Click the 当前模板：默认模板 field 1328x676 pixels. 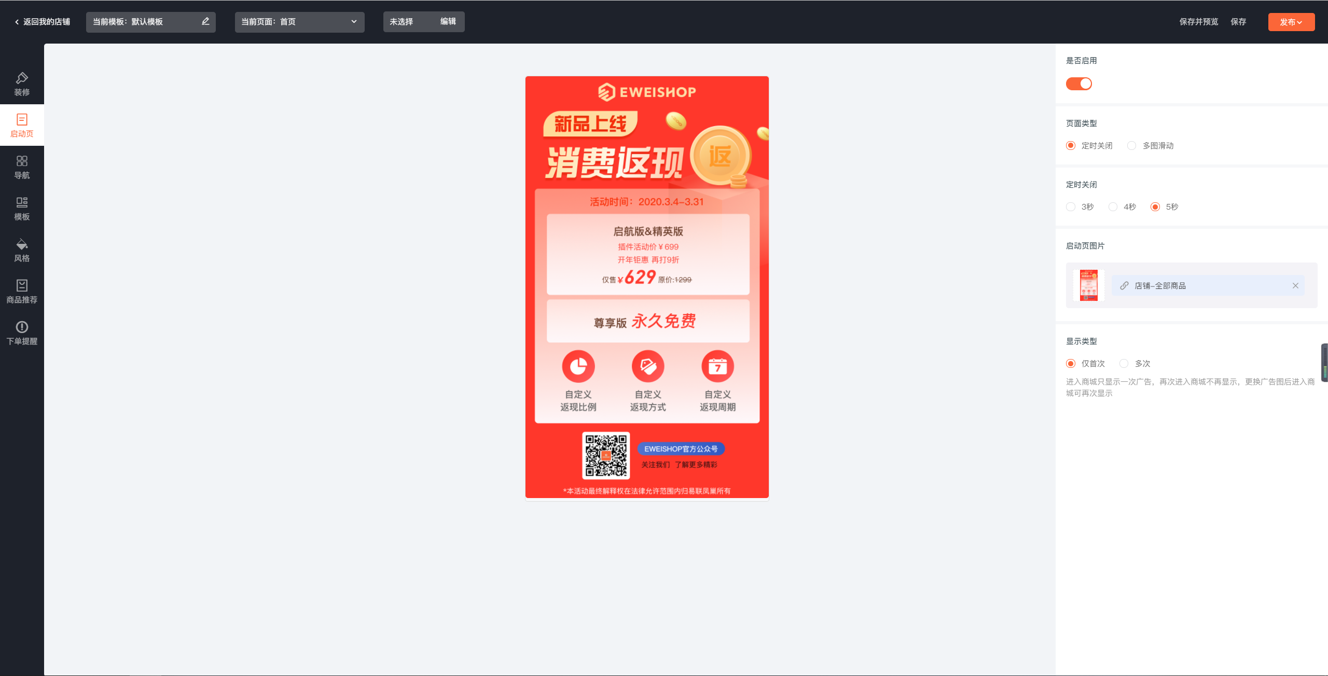(x=150, y=22)
